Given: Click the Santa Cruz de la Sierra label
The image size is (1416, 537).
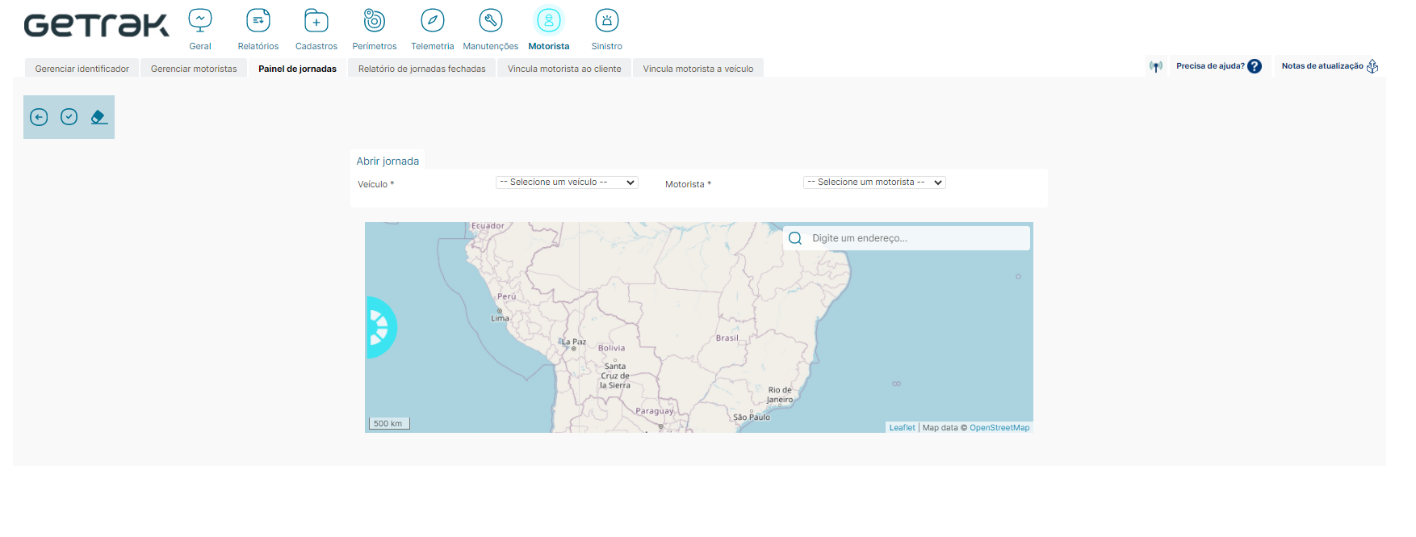Looking at the screenshot, I should [x=615, y=375].
